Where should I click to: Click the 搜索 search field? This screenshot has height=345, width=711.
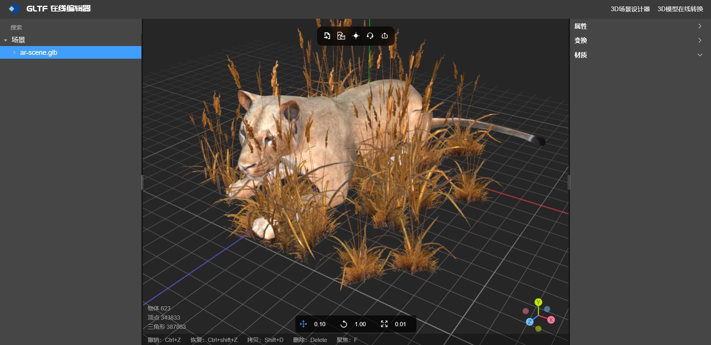point(71,27)
